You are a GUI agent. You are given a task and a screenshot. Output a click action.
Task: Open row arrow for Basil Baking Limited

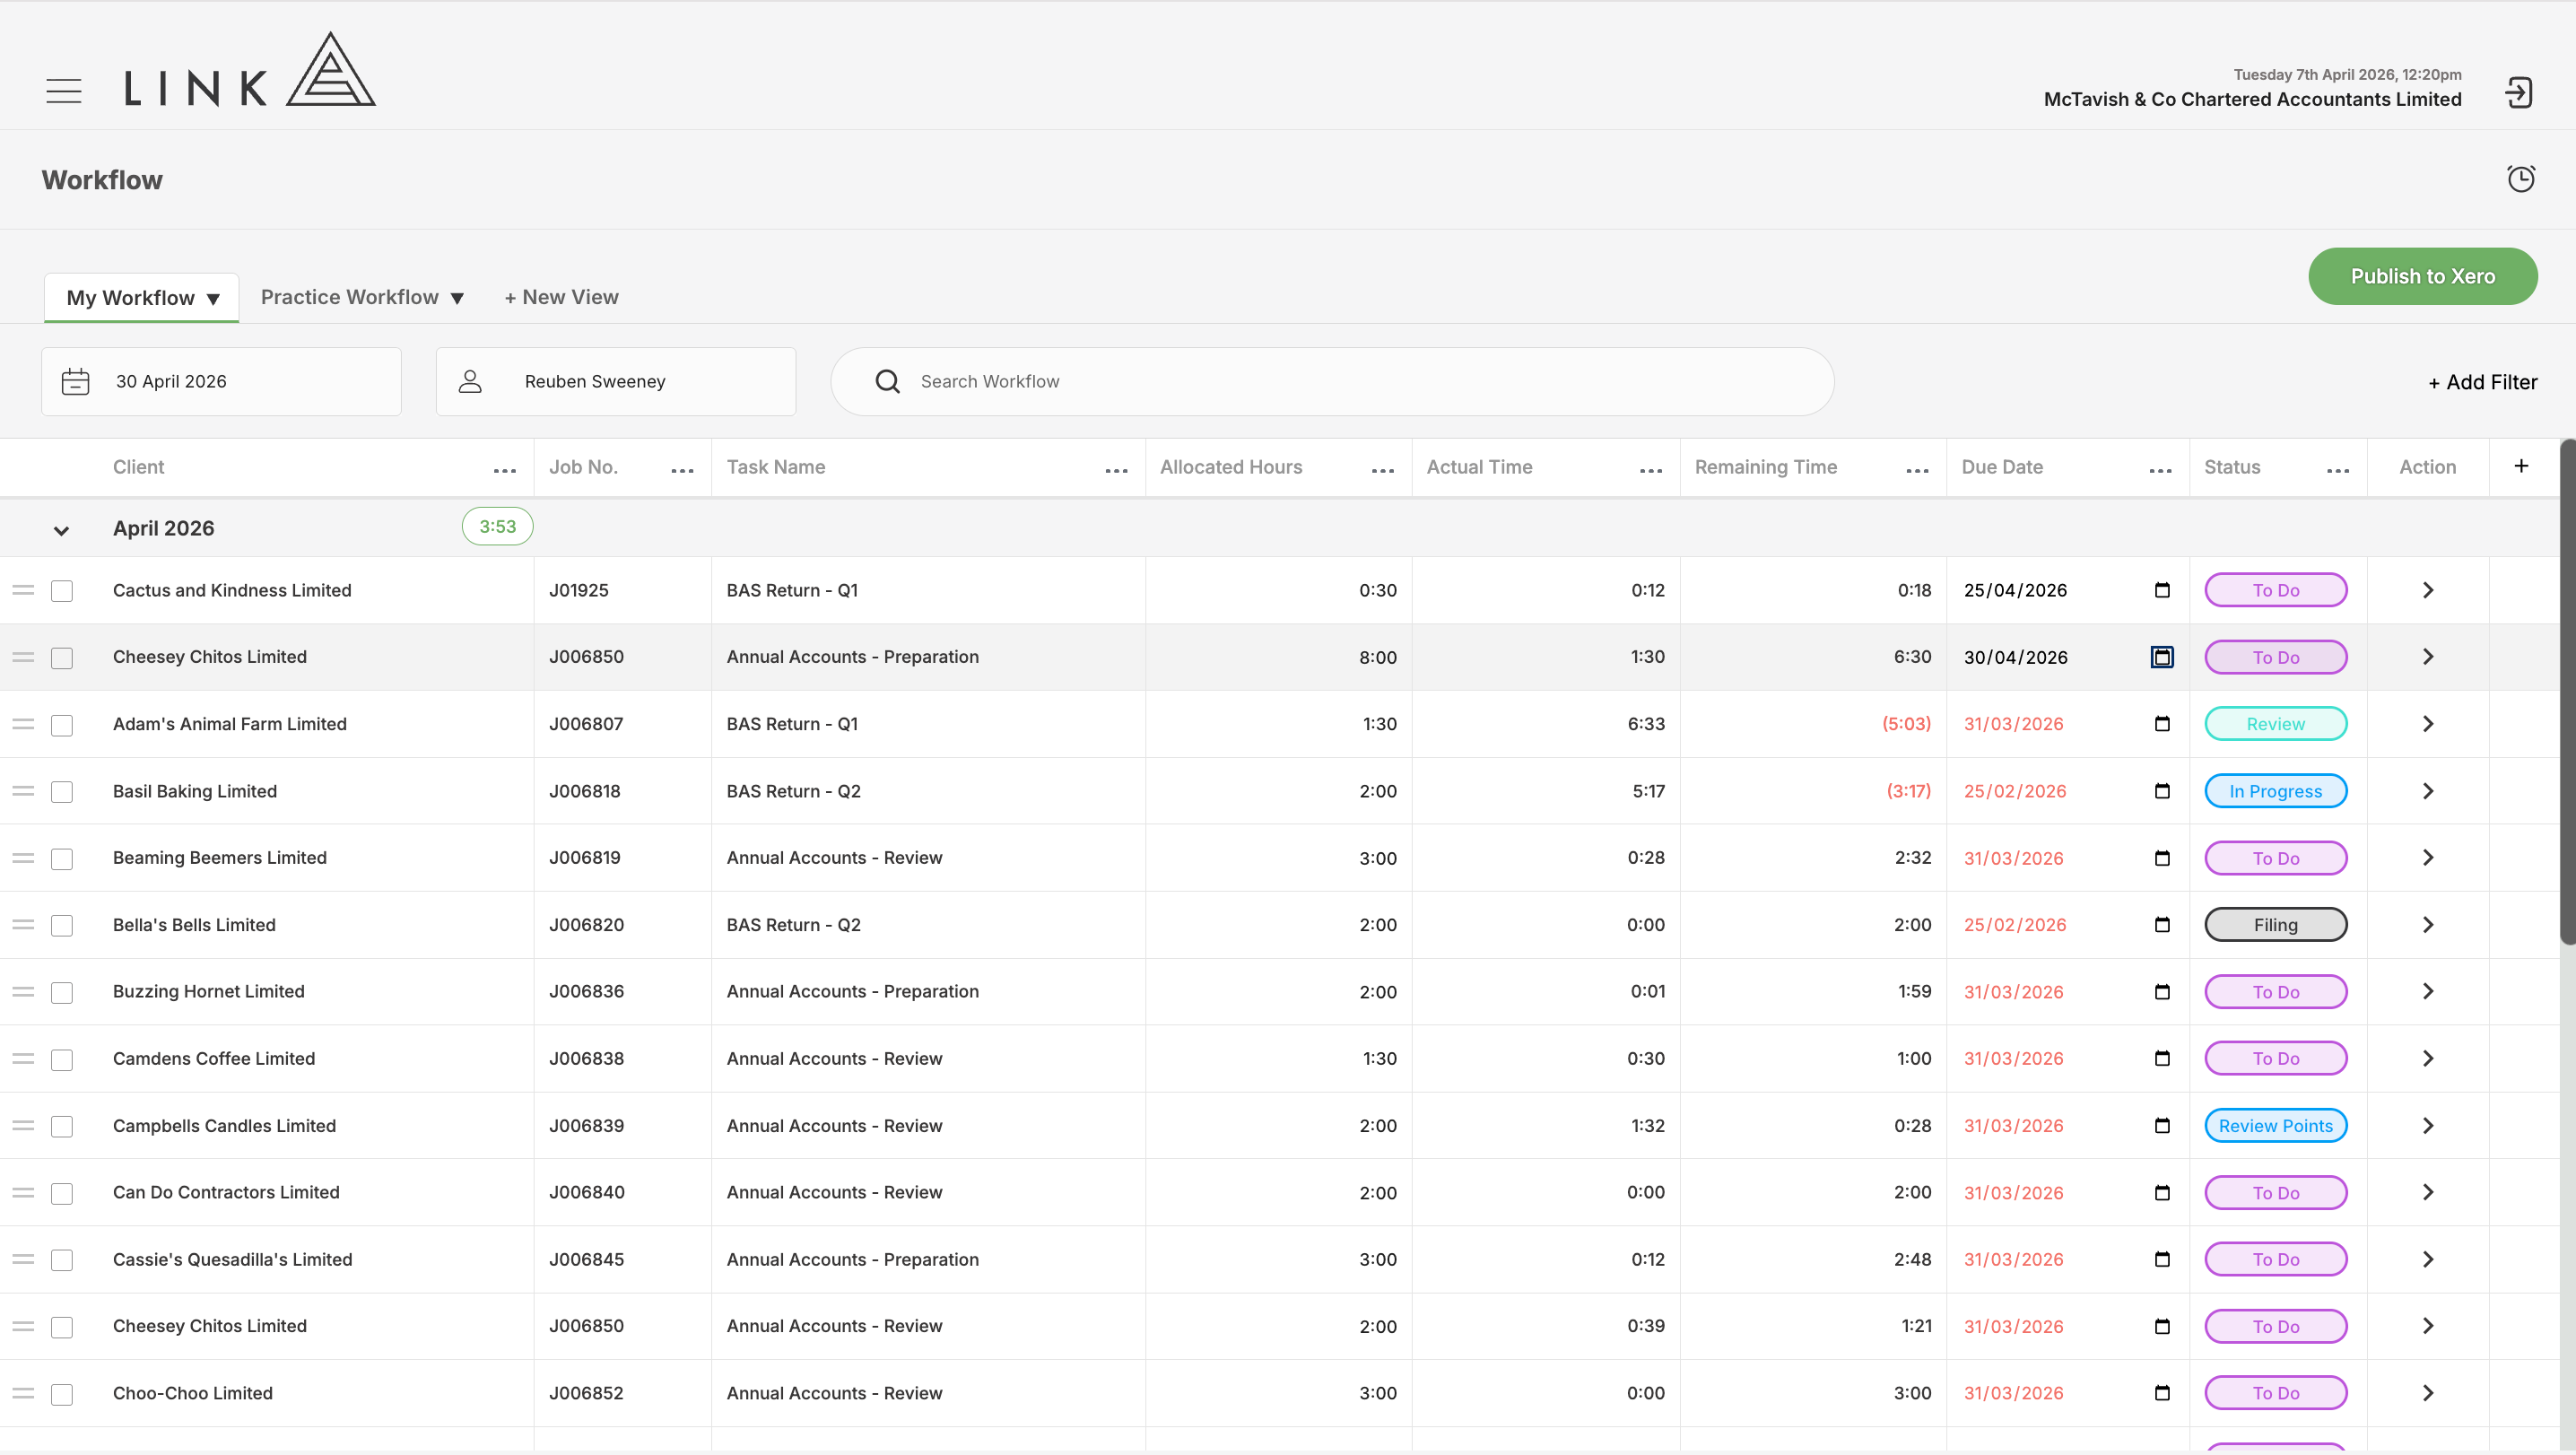(x=2427, y=791)
